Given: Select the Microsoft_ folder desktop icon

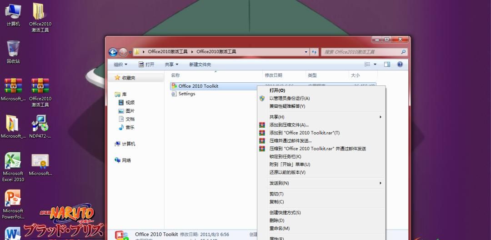Looking at the screenshot, I should click(13, 127).
